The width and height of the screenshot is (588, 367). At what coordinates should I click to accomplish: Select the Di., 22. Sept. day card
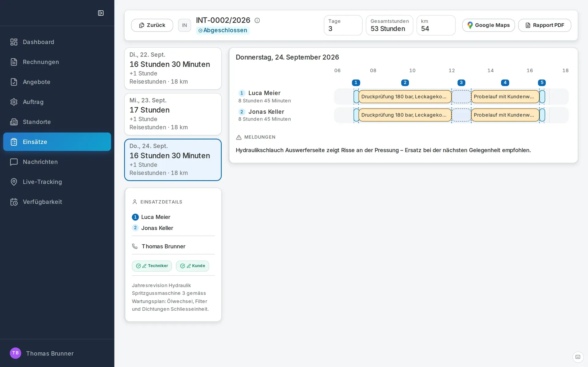[x=173, y=68]
